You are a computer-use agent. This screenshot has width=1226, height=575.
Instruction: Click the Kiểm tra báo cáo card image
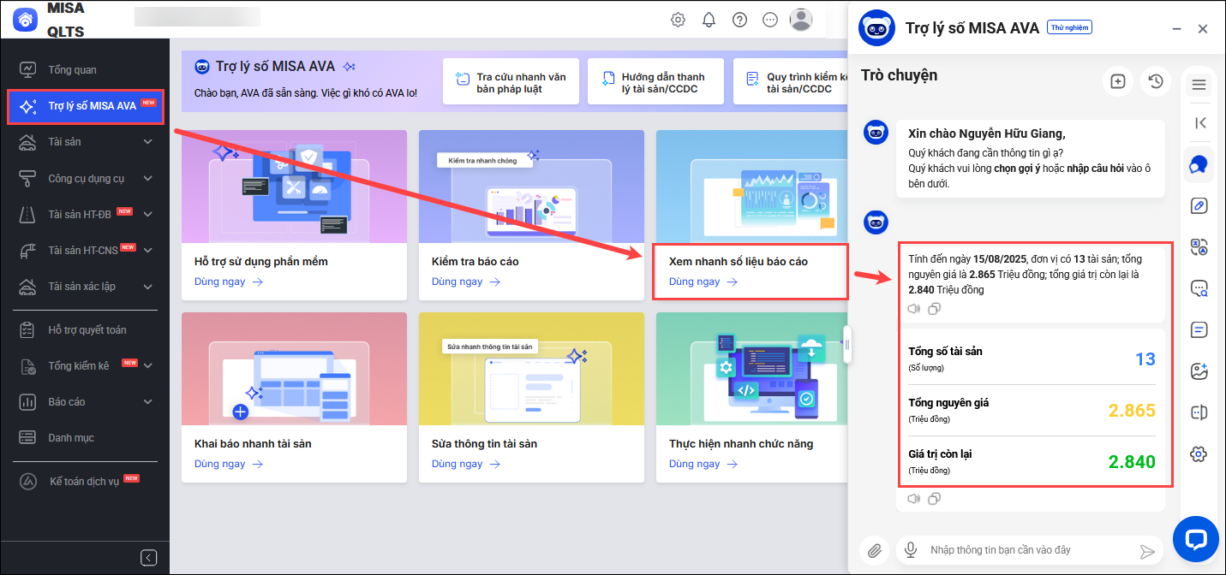point(531,187)
